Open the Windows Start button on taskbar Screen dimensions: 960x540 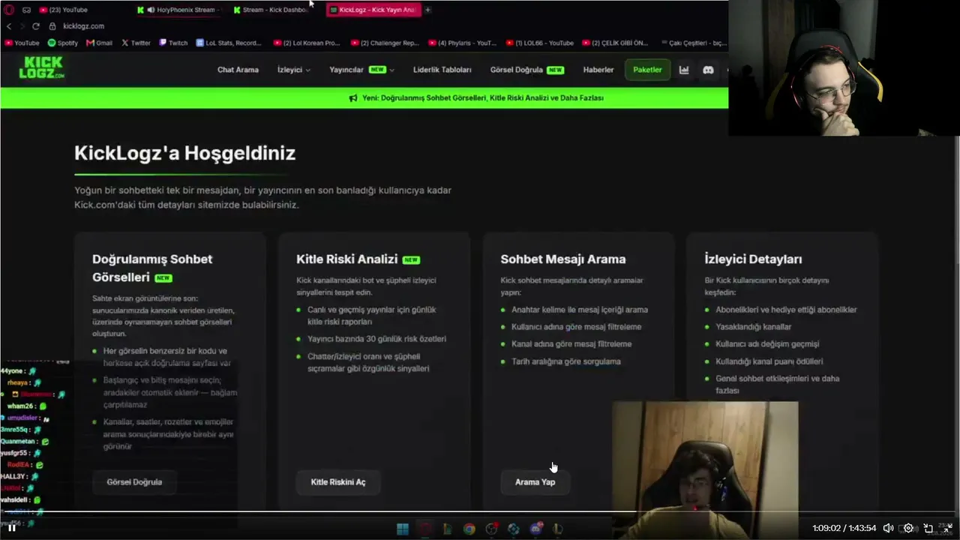point(403,529)
